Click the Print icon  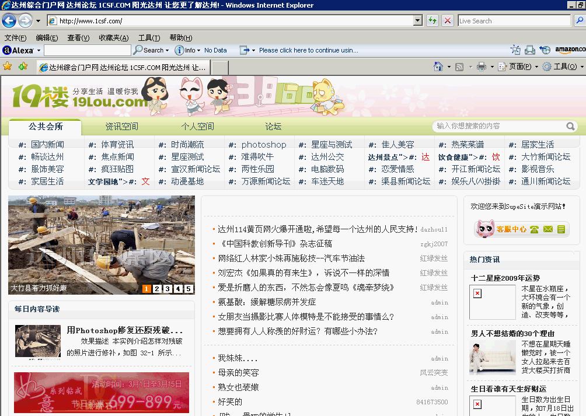(x=482, y=67)
